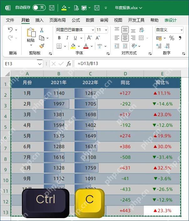Open the 剪贴板 dialog launcher
This screenshot has height=221, width=189.
click(50, 54)
